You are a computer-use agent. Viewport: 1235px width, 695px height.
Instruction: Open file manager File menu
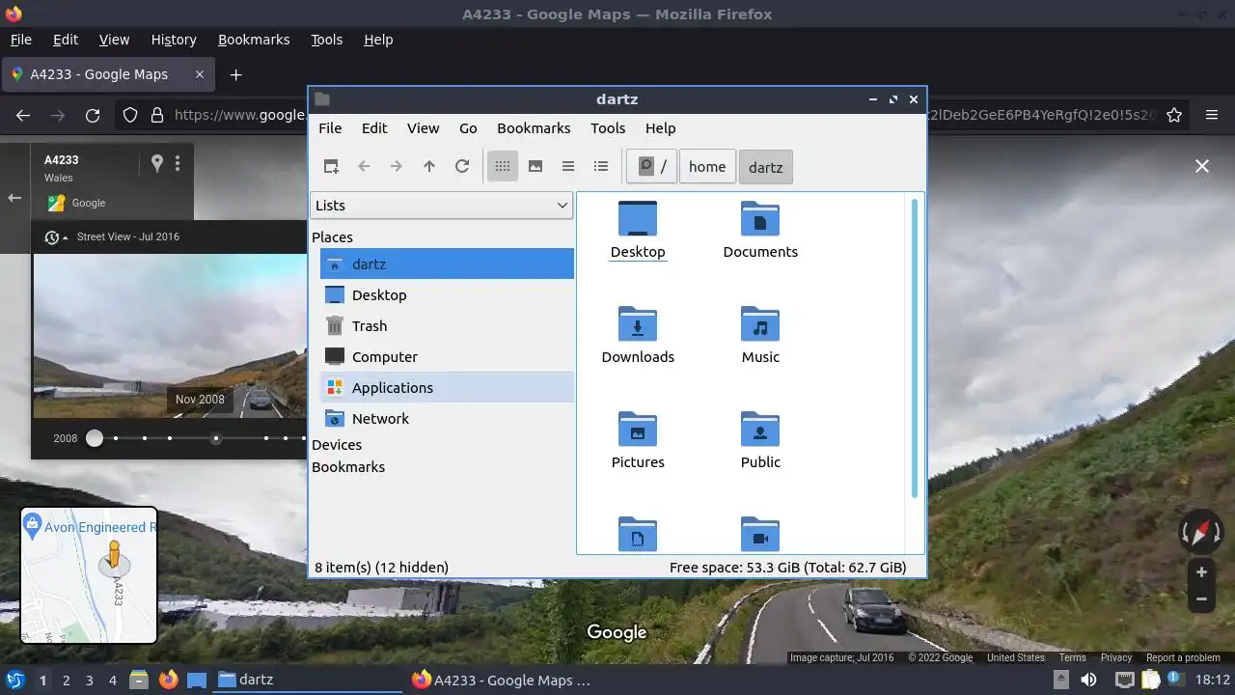[330, 127]
